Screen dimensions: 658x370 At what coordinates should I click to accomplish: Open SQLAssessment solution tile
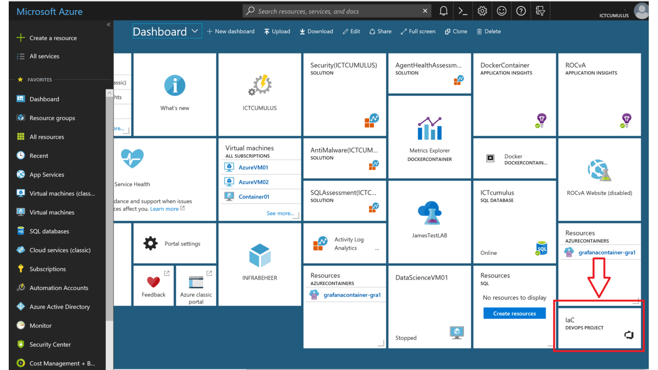coord(344,200)
